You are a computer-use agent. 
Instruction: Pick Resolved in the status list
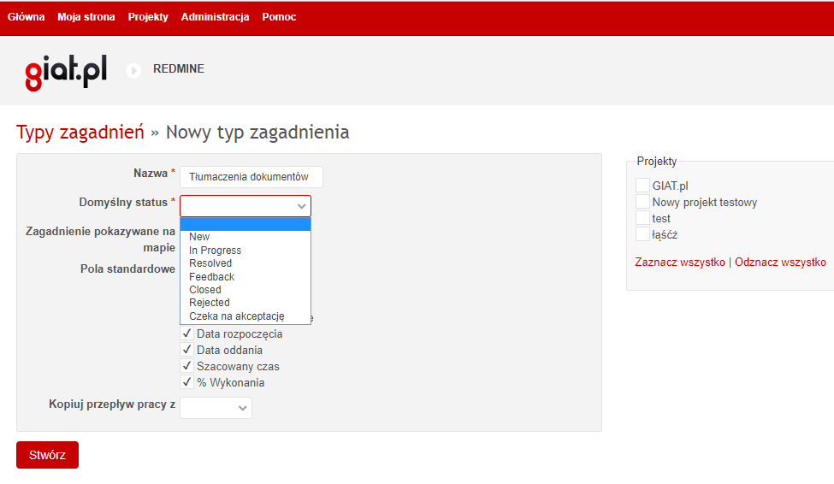coord(245,263)
